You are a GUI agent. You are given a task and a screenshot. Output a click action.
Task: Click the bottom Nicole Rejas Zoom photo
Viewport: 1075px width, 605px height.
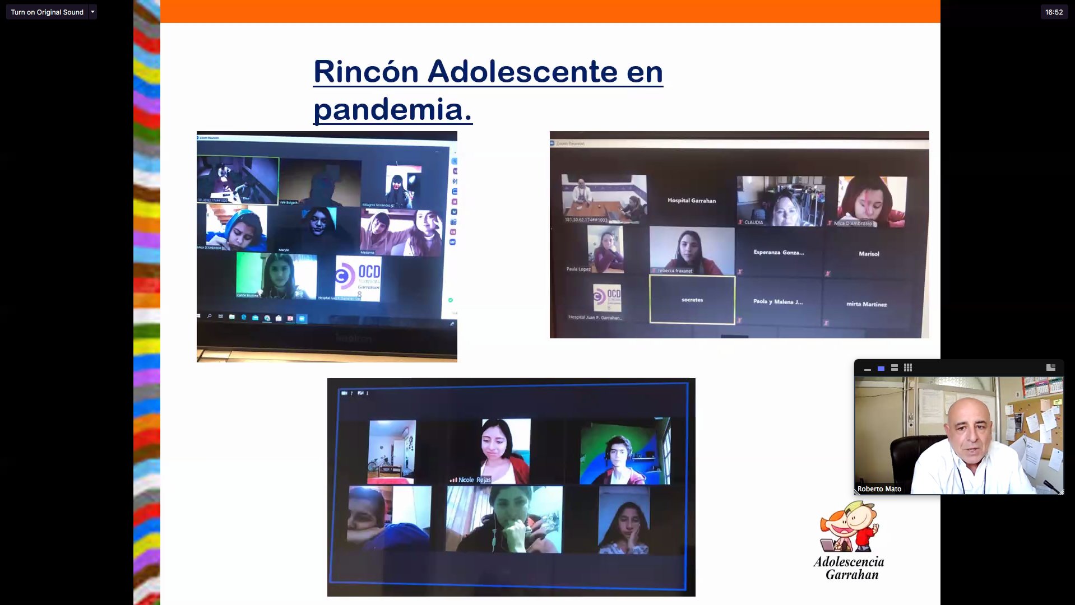point(511,487)
